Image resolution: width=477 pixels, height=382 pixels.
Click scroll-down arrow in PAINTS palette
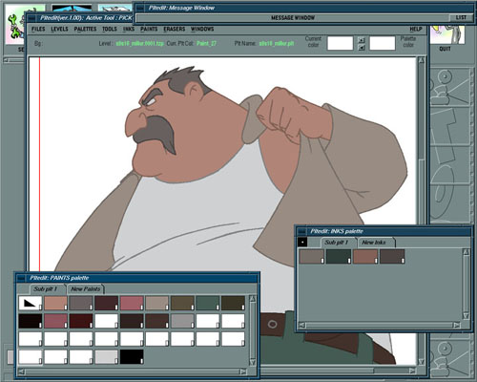coord(253,362)
